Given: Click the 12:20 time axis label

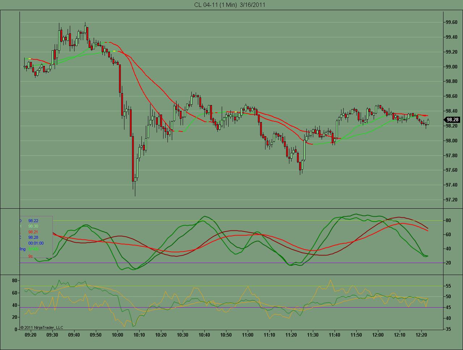Looking at the screenshot, I should 421,335.
